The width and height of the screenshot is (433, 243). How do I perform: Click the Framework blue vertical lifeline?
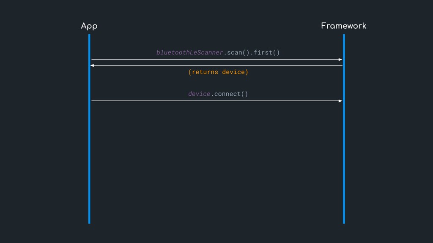(344, 160)
